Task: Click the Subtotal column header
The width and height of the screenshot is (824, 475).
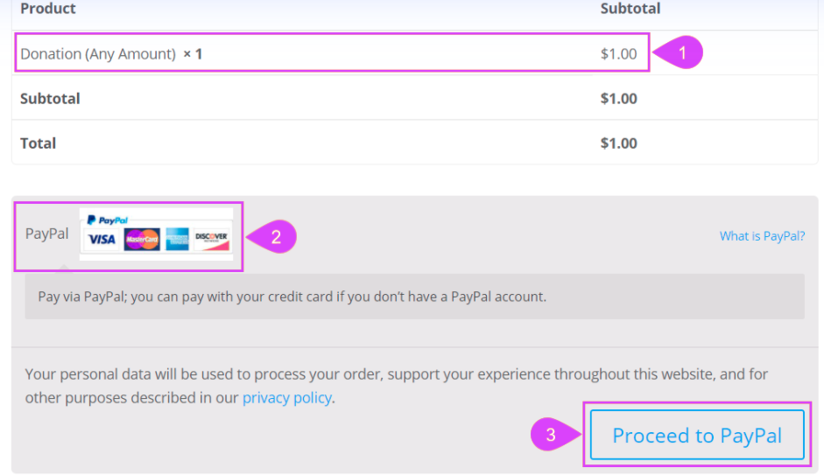Action: [x=630, y=9]
